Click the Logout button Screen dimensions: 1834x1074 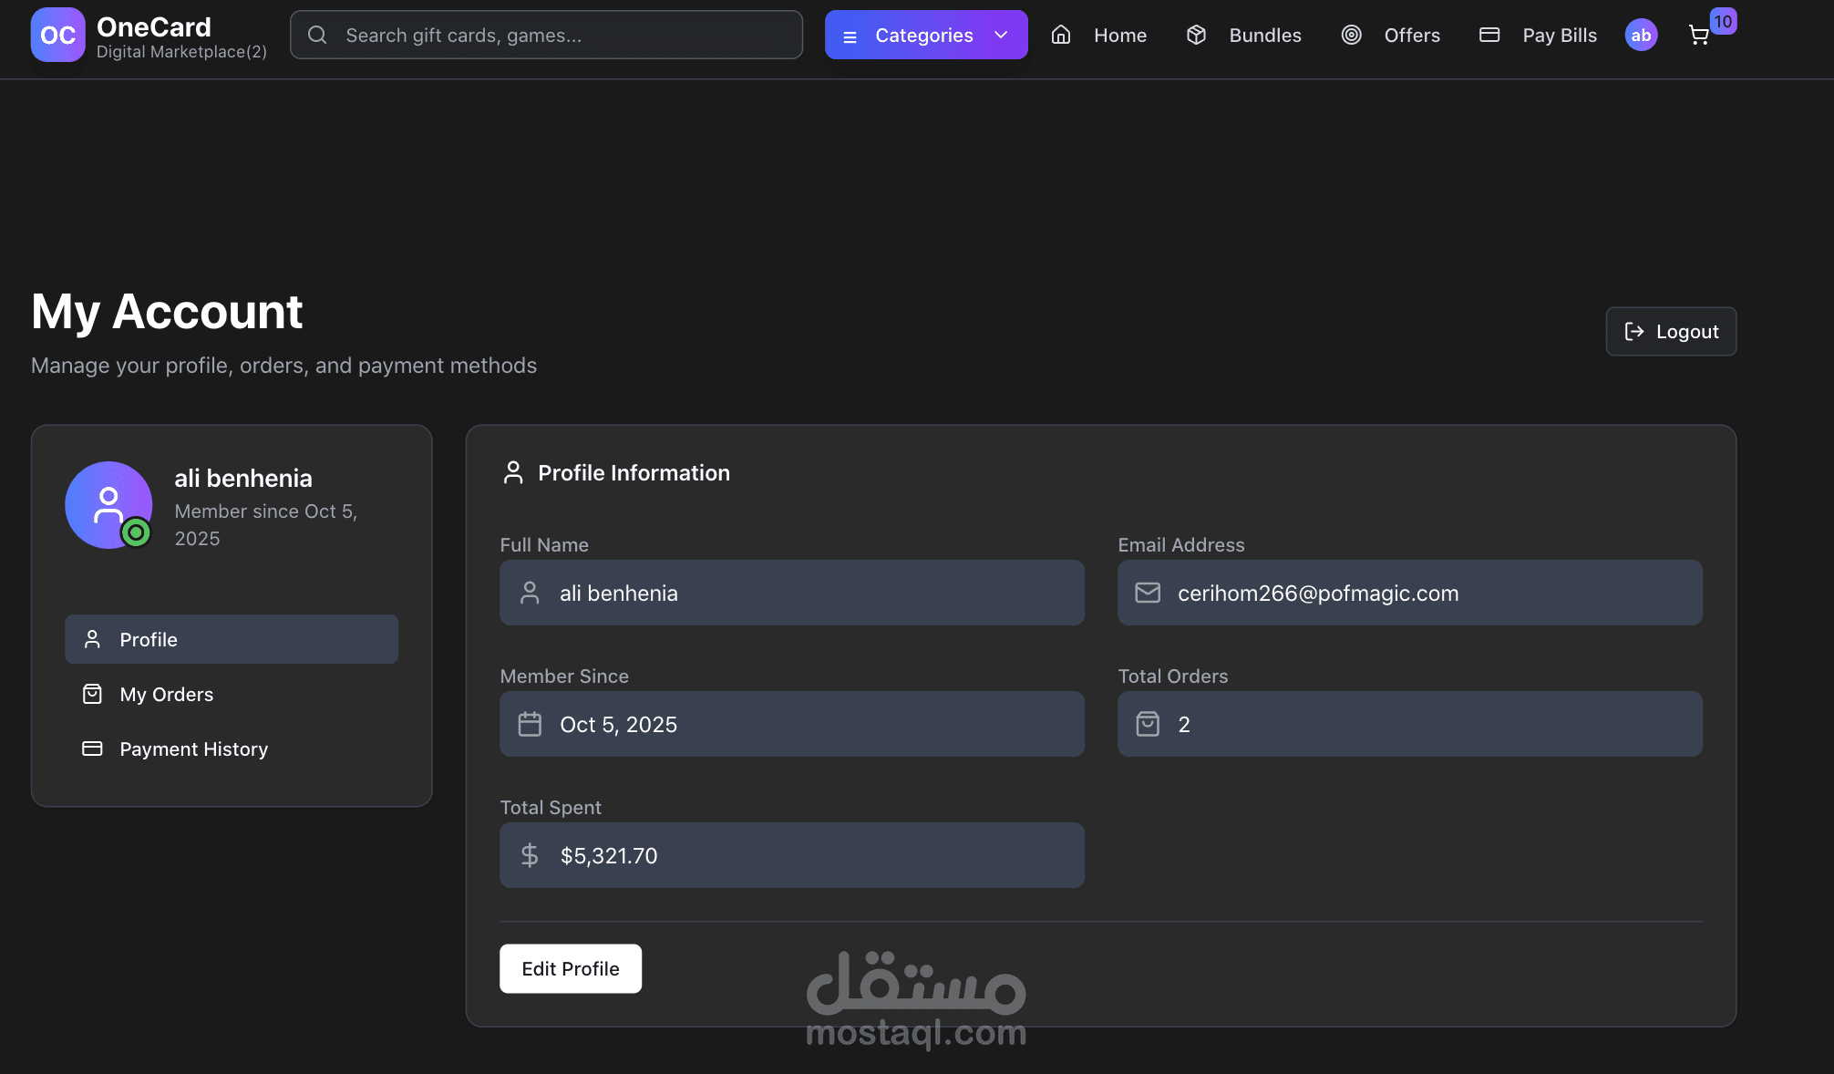pyautogui.click(x=1671, y=332)
